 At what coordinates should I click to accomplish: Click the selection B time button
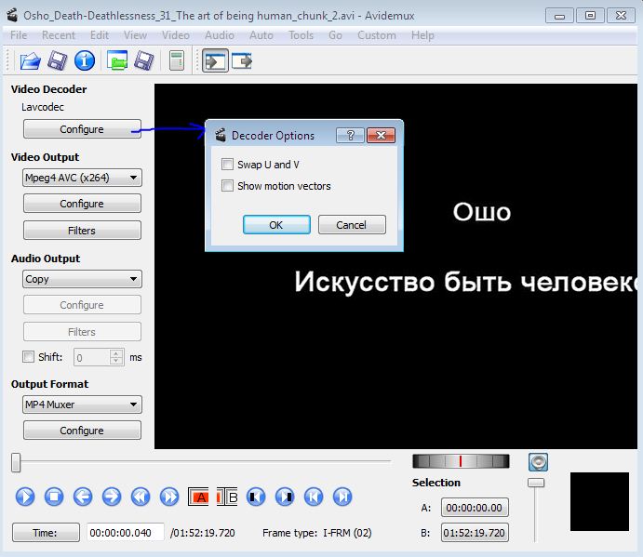coord(475,533)
